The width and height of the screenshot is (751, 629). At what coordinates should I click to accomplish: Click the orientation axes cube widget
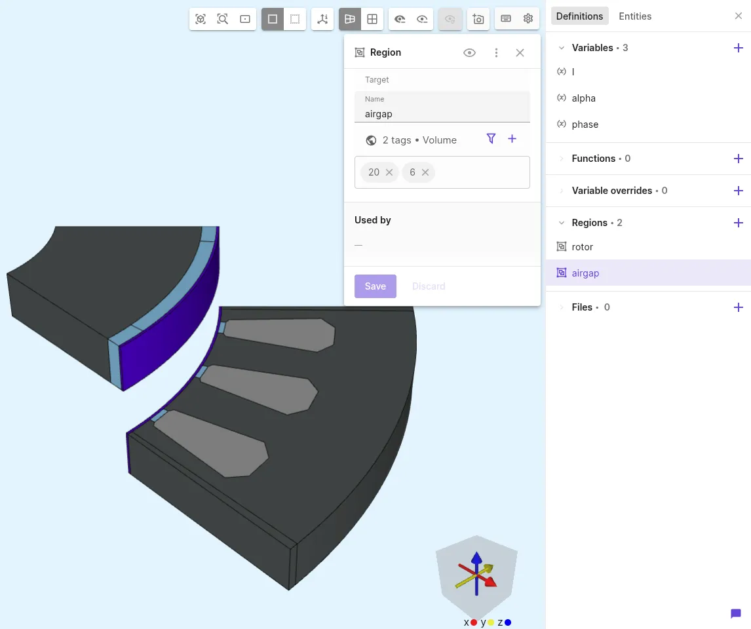tap(476, 577)
